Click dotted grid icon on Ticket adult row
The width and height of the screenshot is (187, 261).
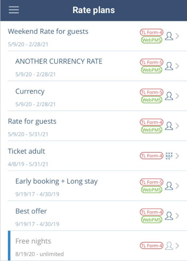(169, 156)
